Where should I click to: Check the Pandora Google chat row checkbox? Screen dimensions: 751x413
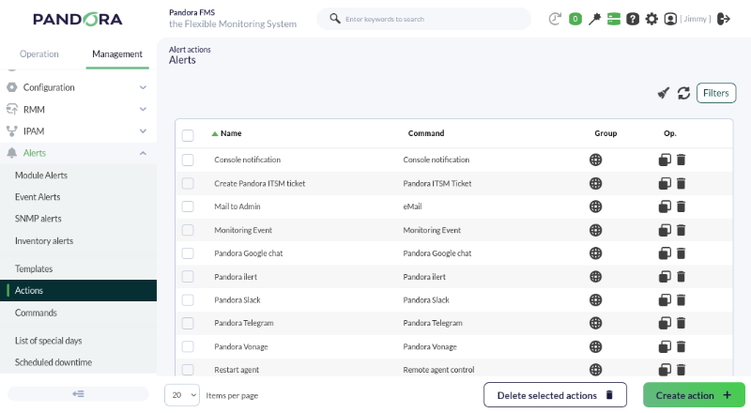pyautogui.click(x=188, y=253)
